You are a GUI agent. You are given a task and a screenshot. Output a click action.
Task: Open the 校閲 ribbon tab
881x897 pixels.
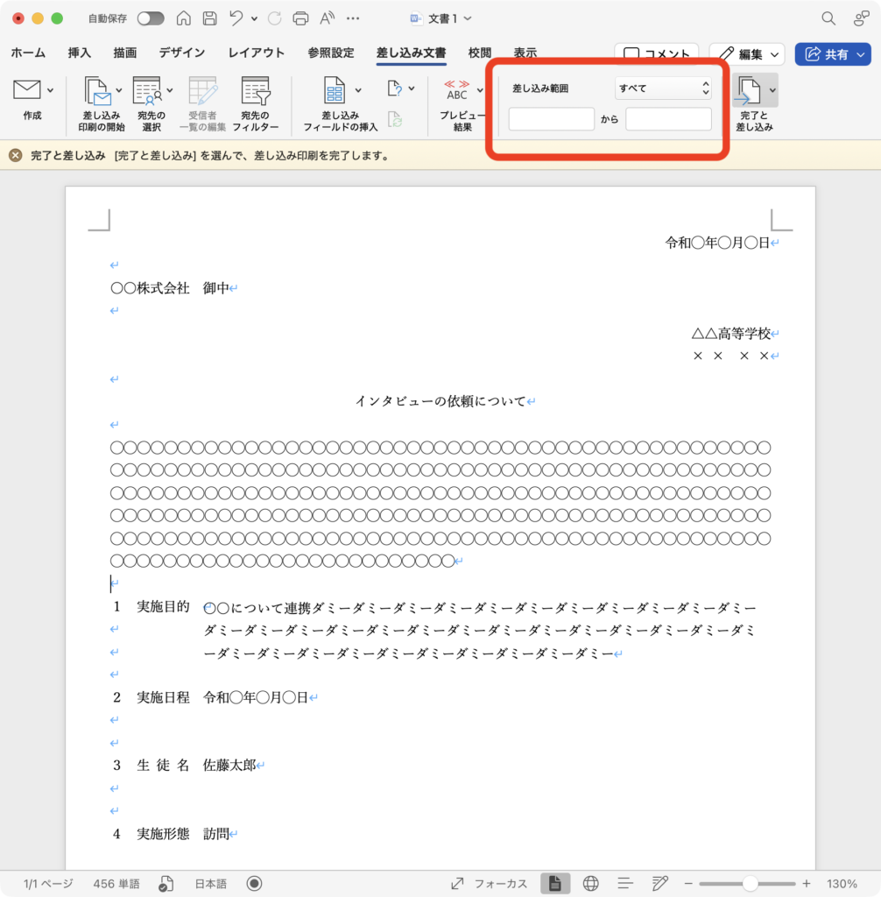[x=479, y=53]
